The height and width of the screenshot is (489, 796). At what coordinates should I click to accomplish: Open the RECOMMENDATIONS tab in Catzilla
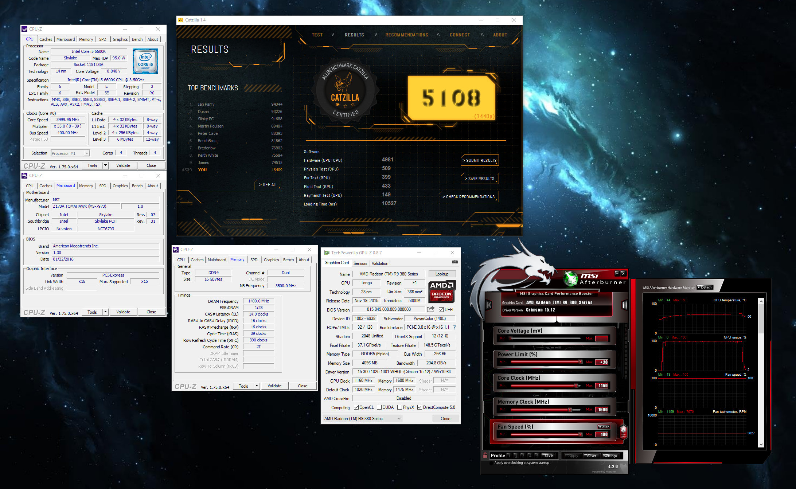pos(407,35)
